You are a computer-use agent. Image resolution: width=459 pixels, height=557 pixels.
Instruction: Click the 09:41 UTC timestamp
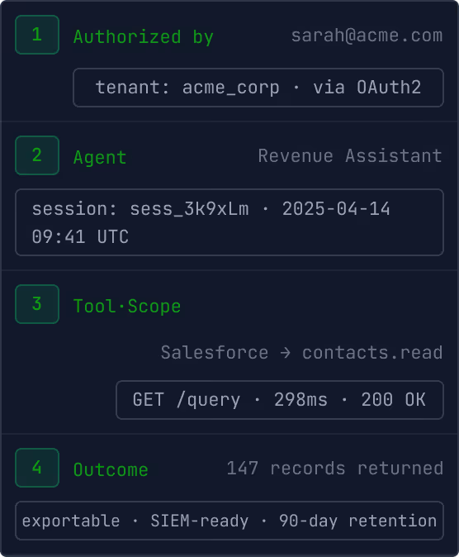pyautogui.click(x=80, y=237)
